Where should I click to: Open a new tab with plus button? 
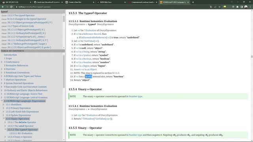[x=193, y=2]
